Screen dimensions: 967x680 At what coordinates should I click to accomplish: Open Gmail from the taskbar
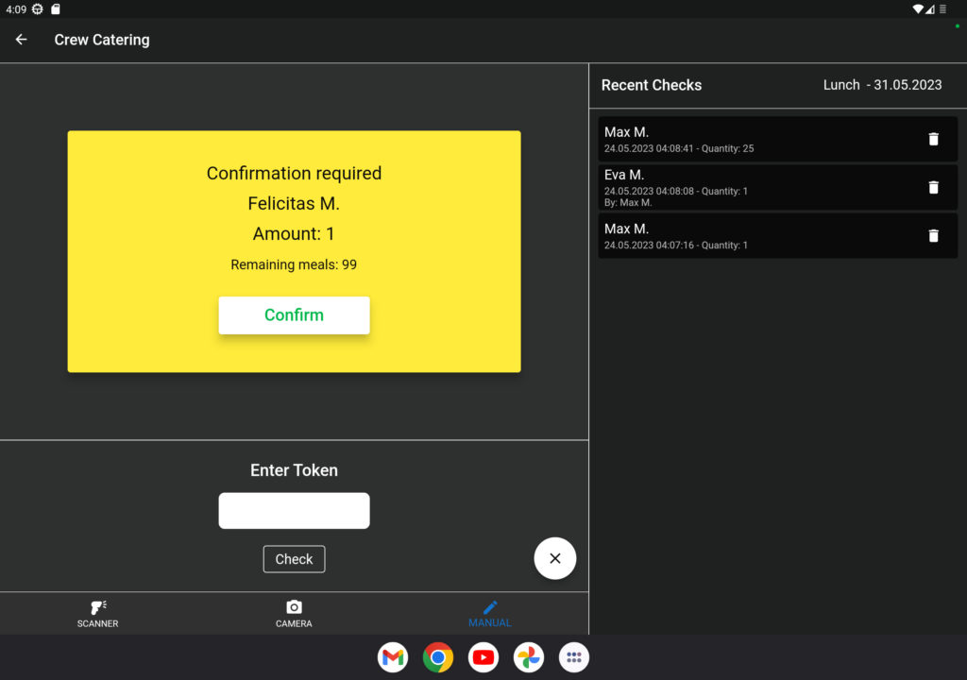coord(393,657)
